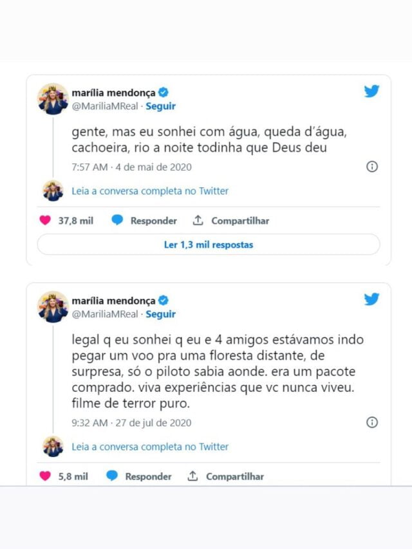Open Leia a conversa completa in second tweet

(x=150, y=447)
